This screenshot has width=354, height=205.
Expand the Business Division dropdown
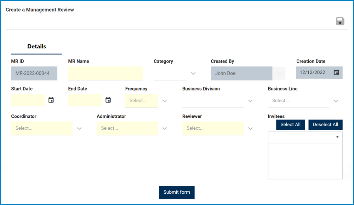click(x=250, y=101)
